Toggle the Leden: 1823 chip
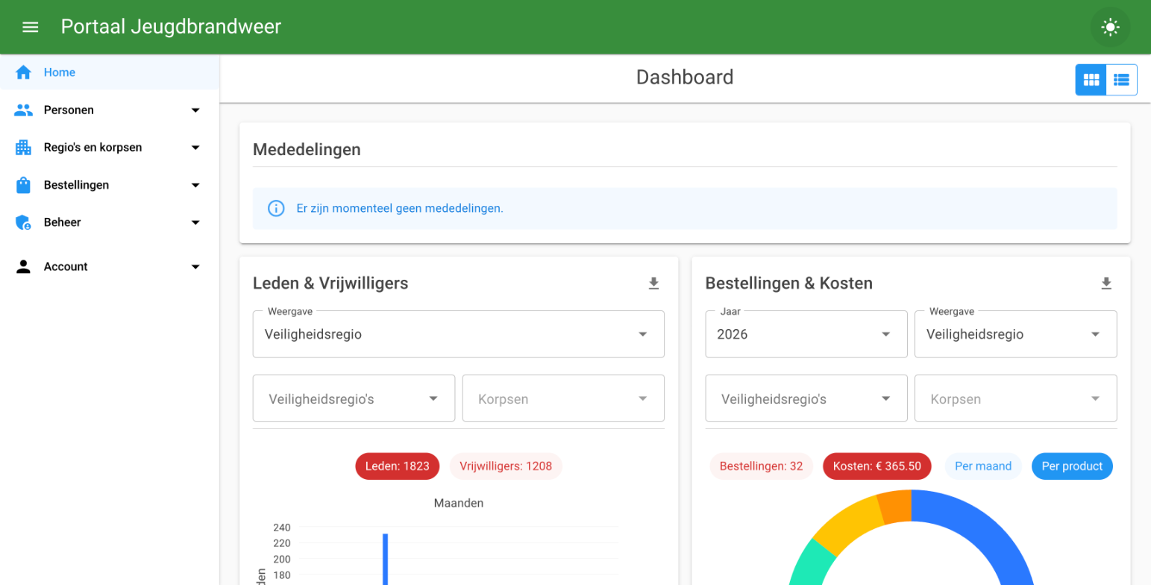Viewport: 1151px width, 585px height. 398,466
